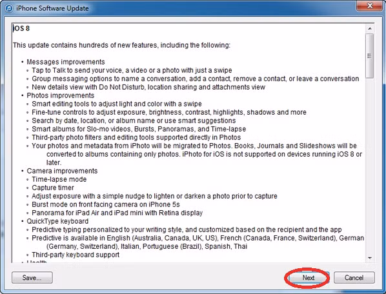Click the 'Capture timer' line

[x=53, y=188]
